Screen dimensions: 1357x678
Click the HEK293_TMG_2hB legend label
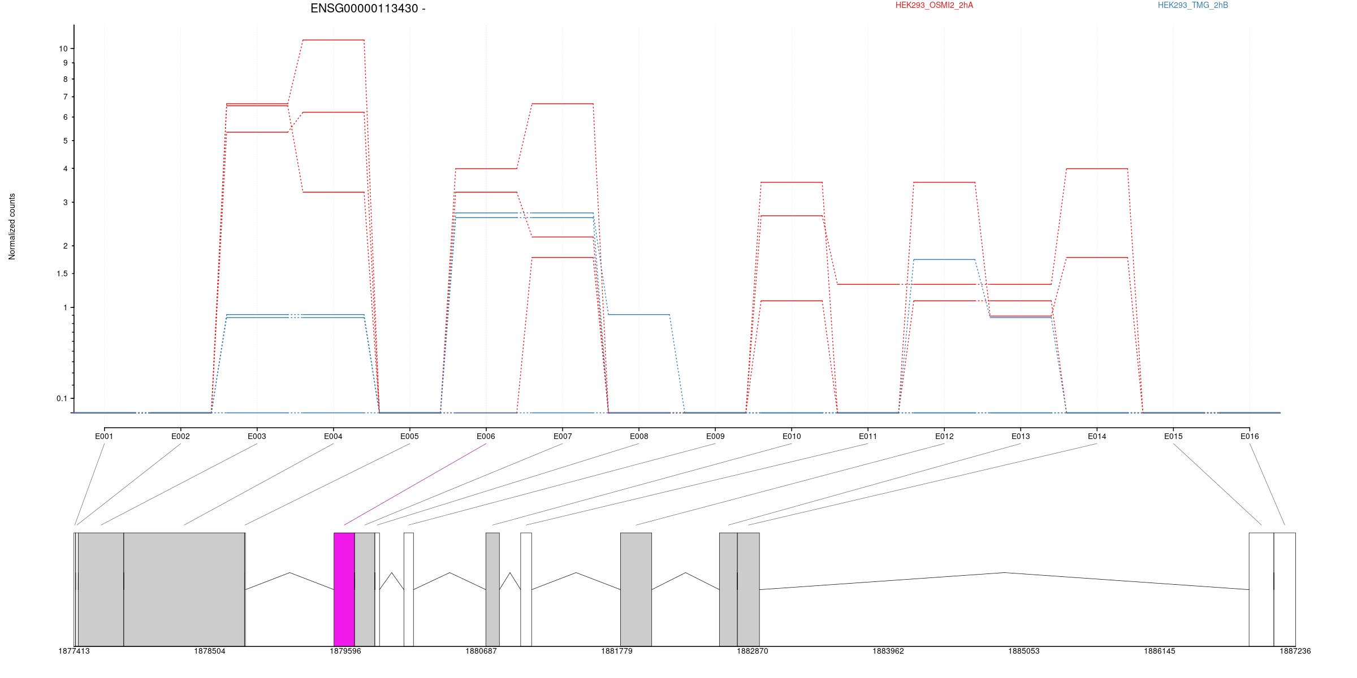(x=1193, y=5)
